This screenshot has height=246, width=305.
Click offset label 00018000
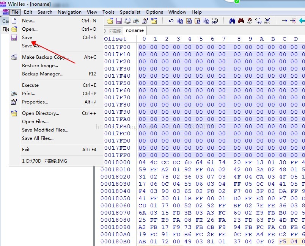point(115,162)
